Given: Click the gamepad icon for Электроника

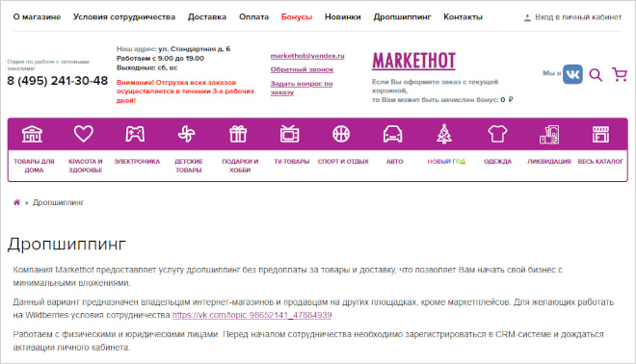Looking at the screenshot, I should [x=135, y=134].
